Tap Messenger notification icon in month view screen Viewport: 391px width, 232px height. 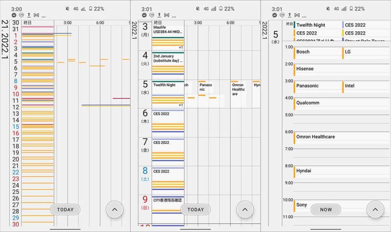(14, 15)
